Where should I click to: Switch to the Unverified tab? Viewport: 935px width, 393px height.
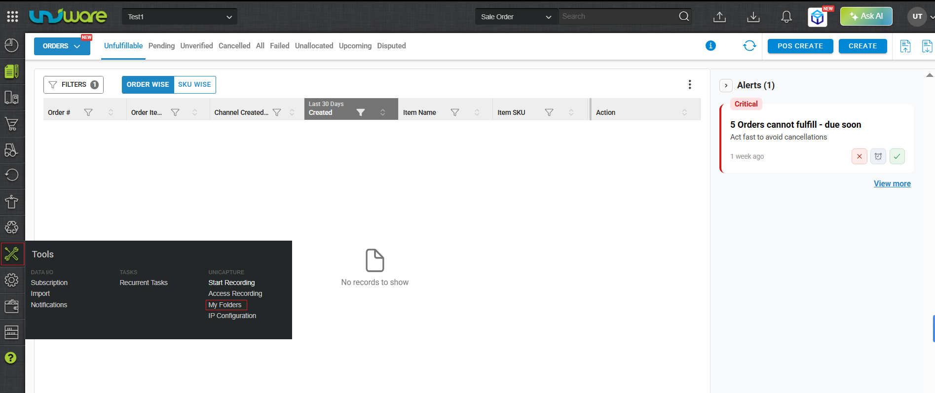pos(196,46)
